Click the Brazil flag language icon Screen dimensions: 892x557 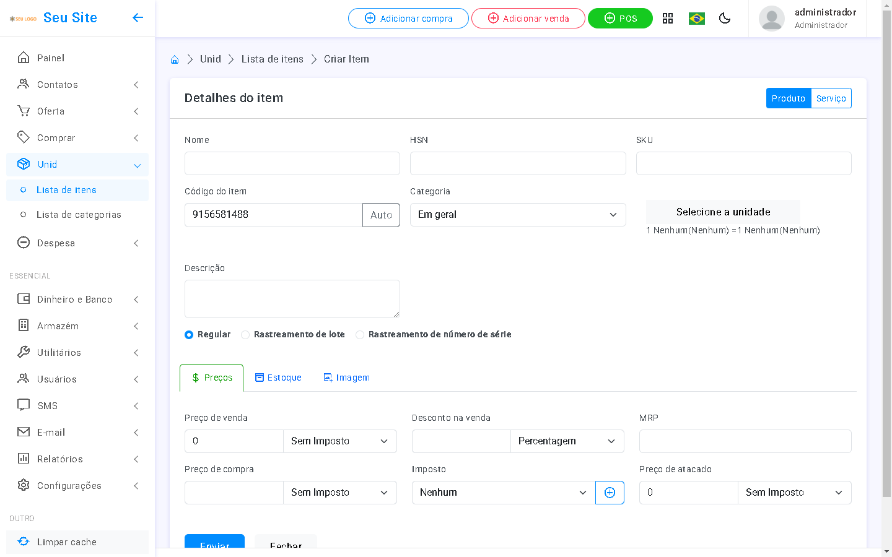697,19
